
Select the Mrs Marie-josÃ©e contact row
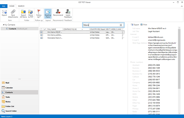(x=82, y=35)
